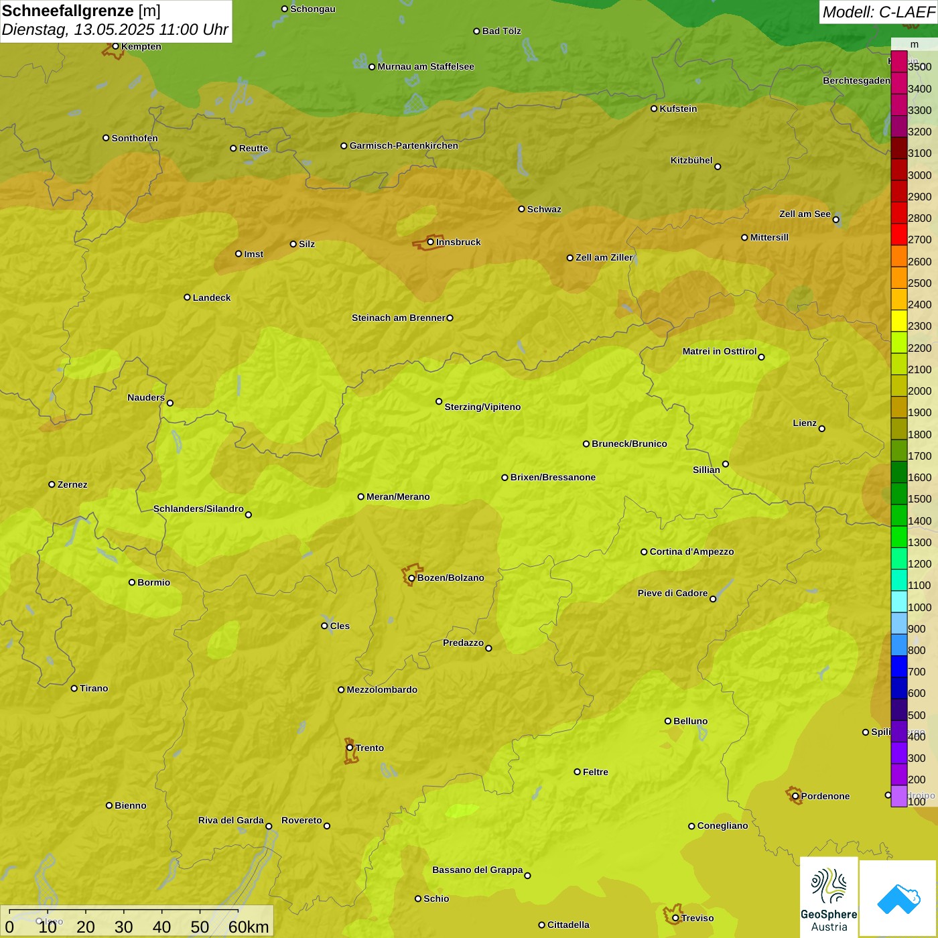Click the Kempten map marker
The width and height of the screenshot is (938, 938).
(x=115, y=46)
